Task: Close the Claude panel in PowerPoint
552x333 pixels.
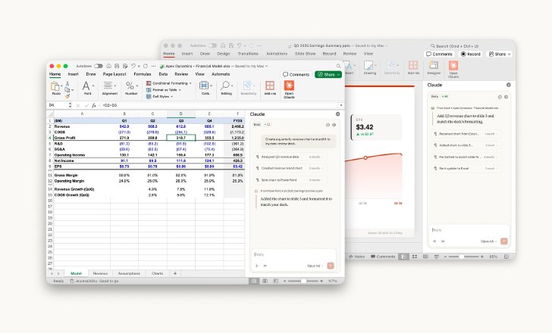Action: pyautogui.click(x=508, y=85)
